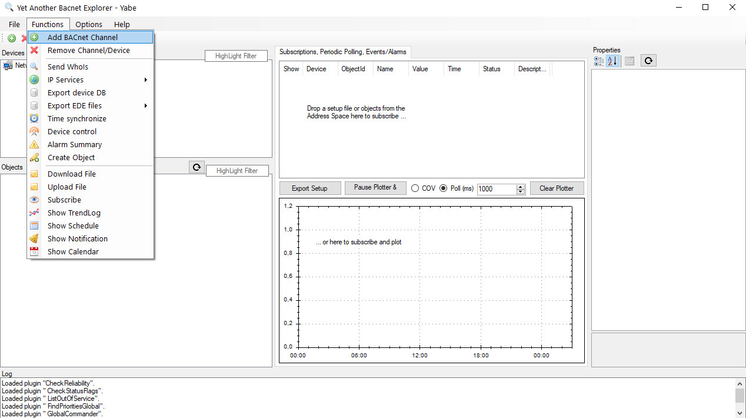Click the Log scrollbar up arrow
The height and width of the screenshot is (418, 746).
coord(740,383)
